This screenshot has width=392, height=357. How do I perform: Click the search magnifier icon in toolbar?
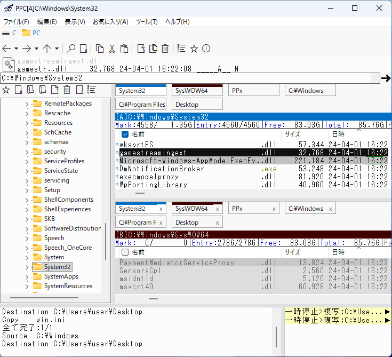(x=70, y=49)
